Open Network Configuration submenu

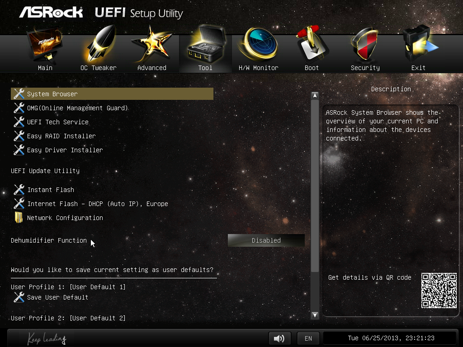[65, 218]
